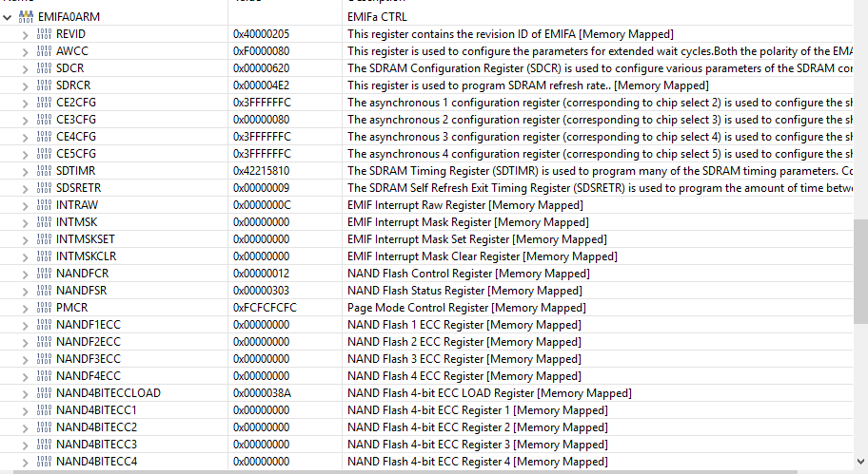Click the scrollbar down arrow
The image size is (868, 474).
(x=860, y=462)
